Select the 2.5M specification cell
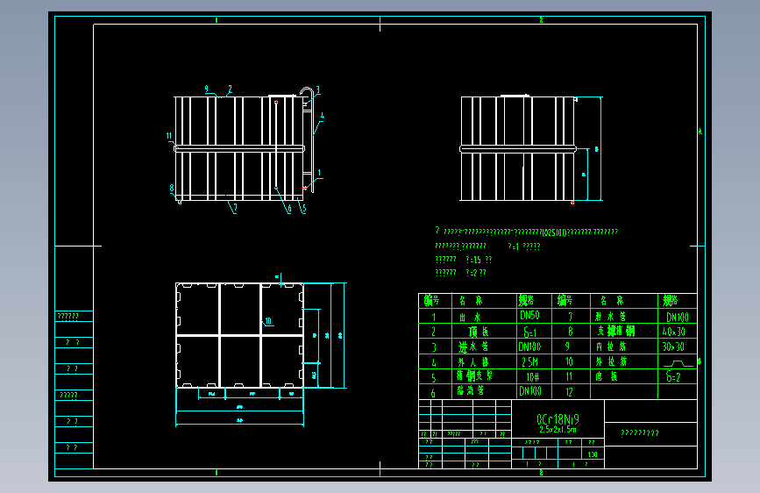Image resolution: width=760 pixels, height=493 pixels. (x=529, y=362)
